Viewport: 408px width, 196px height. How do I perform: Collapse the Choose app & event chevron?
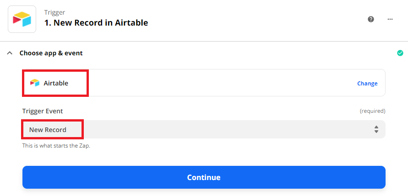click(10, 53)
